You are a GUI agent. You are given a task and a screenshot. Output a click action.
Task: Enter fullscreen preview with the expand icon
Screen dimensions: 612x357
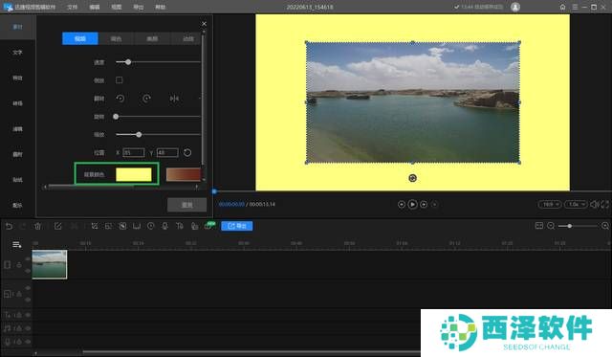click(605, 204)
